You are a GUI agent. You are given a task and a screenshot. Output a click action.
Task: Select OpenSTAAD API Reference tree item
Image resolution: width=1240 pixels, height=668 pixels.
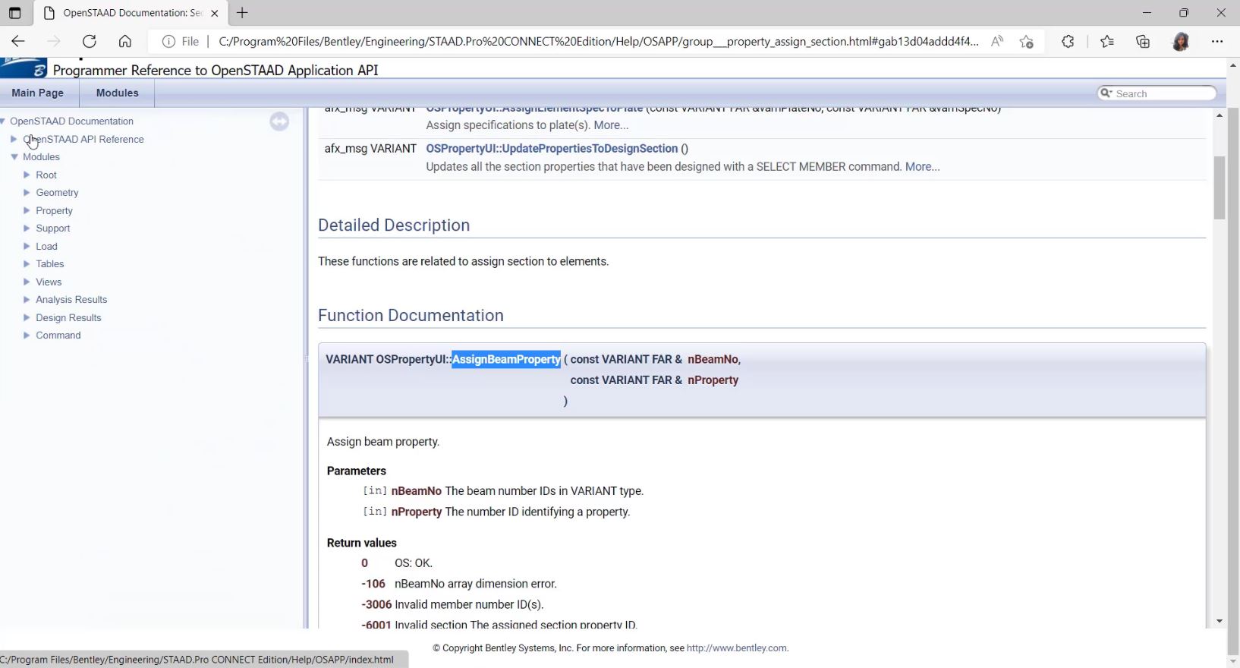point(83,139)
